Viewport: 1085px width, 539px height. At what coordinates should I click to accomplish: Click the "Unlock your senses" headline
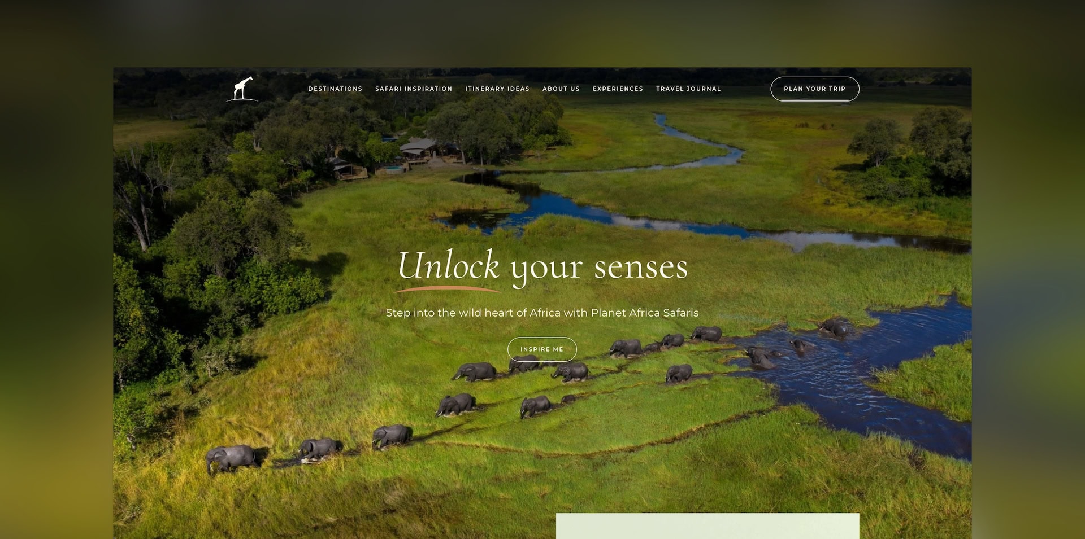pyautogui.click(x=542, y=266)
